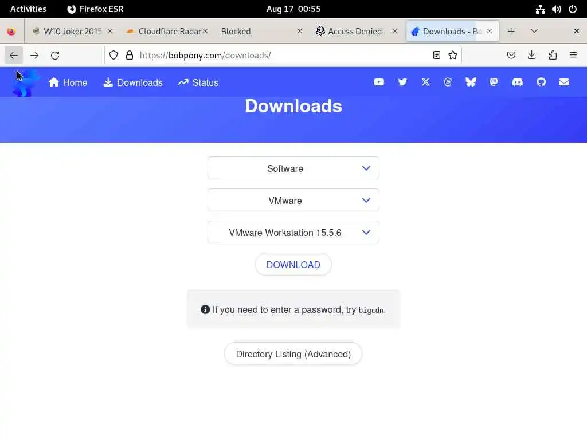Expand the VMware vendor dropdown
The height and width of the screenshot is (440, 587).
tap(293, 201)
